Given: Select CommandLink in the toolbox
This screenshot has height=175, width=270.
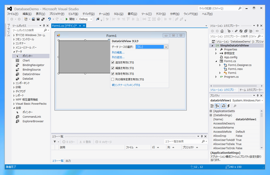Looking at the screenshot, I should tap(32, 117).
